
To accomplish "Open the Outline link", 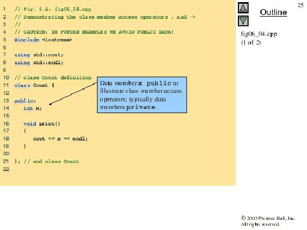I will coord(273,12).
